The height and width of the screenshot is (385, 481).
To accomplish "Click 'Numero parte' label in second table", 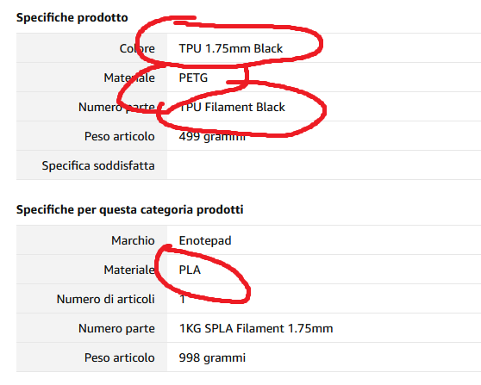I will pyautogui.click(x=116, y=329).
